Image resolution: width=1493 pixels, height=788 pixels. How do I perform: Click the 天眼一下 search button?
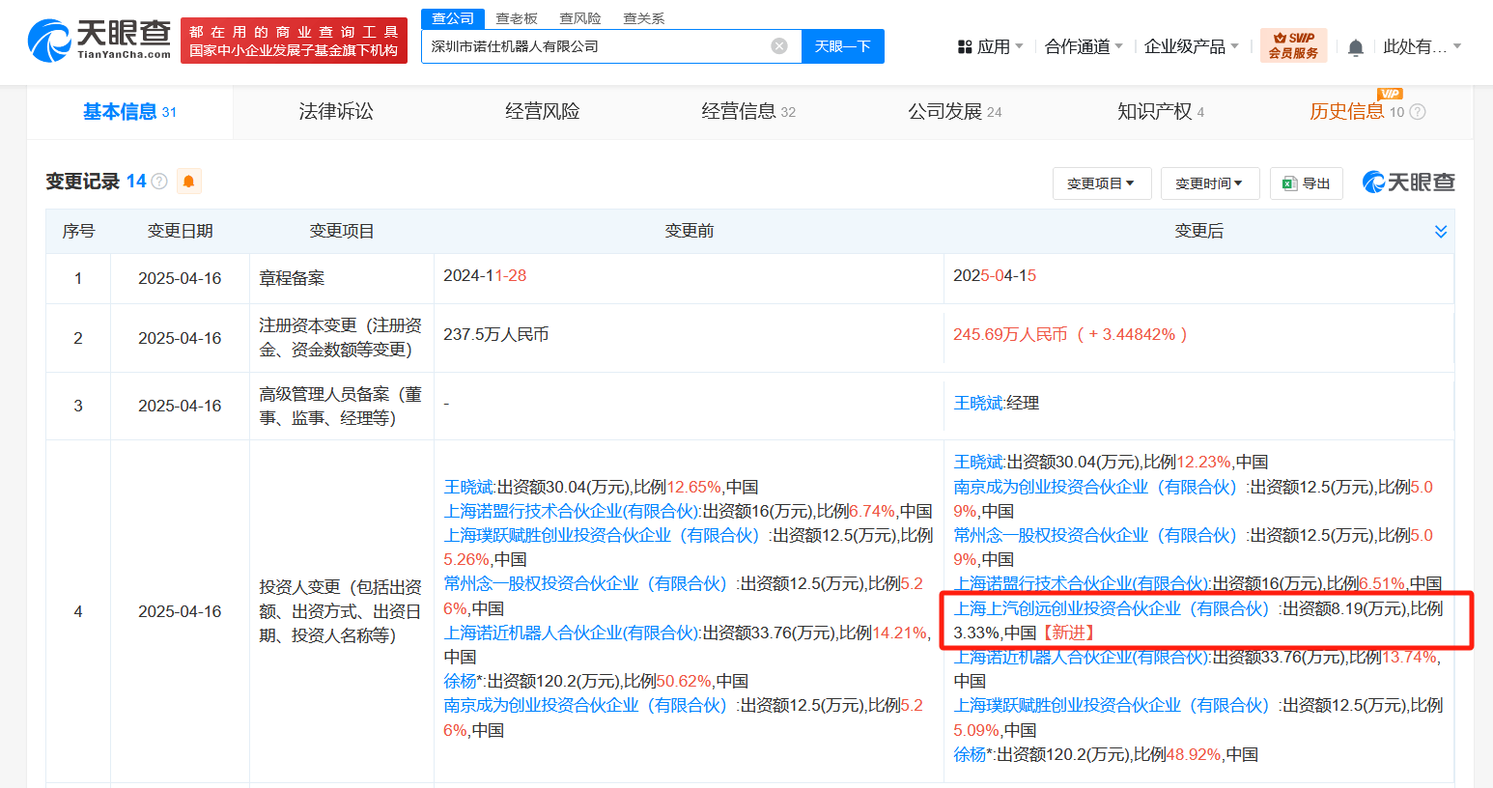coord(843,46)
